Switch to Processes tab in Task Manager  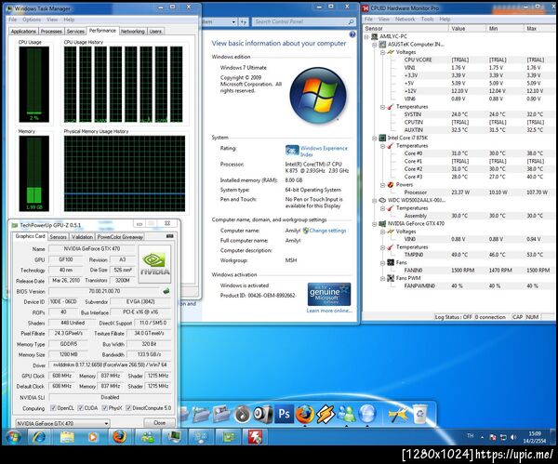pos(51,32)
